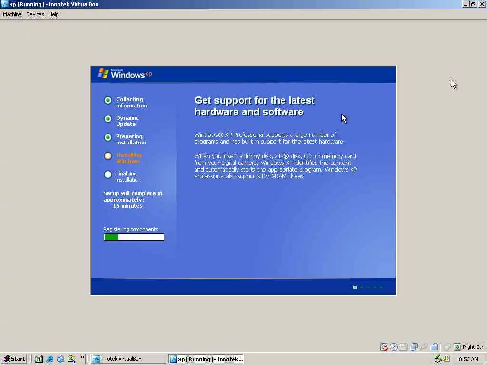Select the xp [Running] taskbar button
Viewport: 487px width, 365px height.
tap(206, 359)
